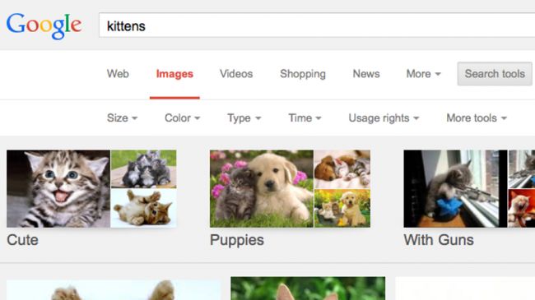This screenshot has width=535, height=300.
Task: Expand the Color filter dropdown
Action: [x=182, y=118]
